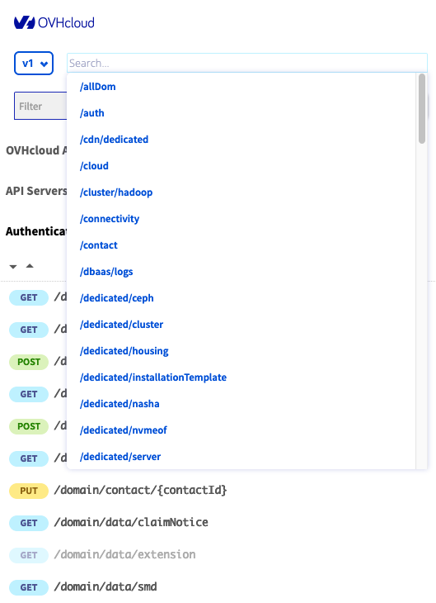Pick /dedicated/housing from the list
The image size is (436, 603).
point(124,351)
